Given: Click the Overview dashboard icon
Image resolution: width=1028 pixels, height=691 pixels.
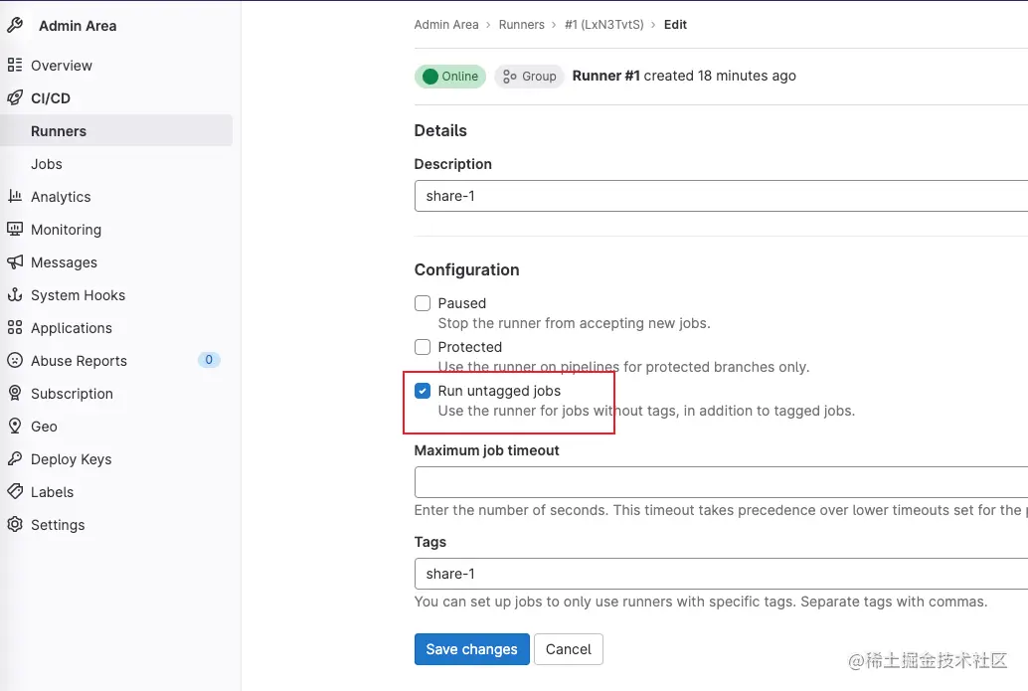Looking at the screenshot, I should tap(15, 66).
